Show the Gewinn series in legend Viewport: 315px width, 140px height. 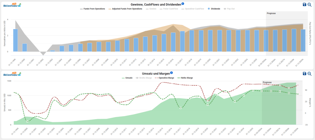click(151, 9)
